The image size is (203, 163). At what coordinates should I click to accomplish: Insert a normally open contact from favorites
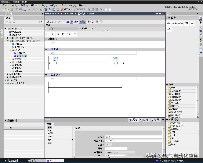tap(168, 23)
